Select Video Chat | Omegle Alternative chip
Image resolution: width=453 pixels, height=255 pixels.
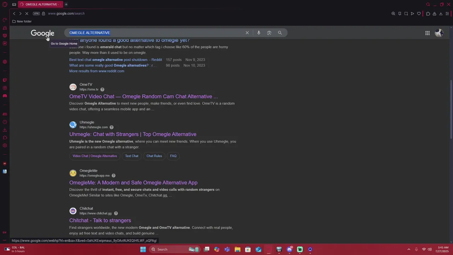pyautogui.click(x=94, y=156)
